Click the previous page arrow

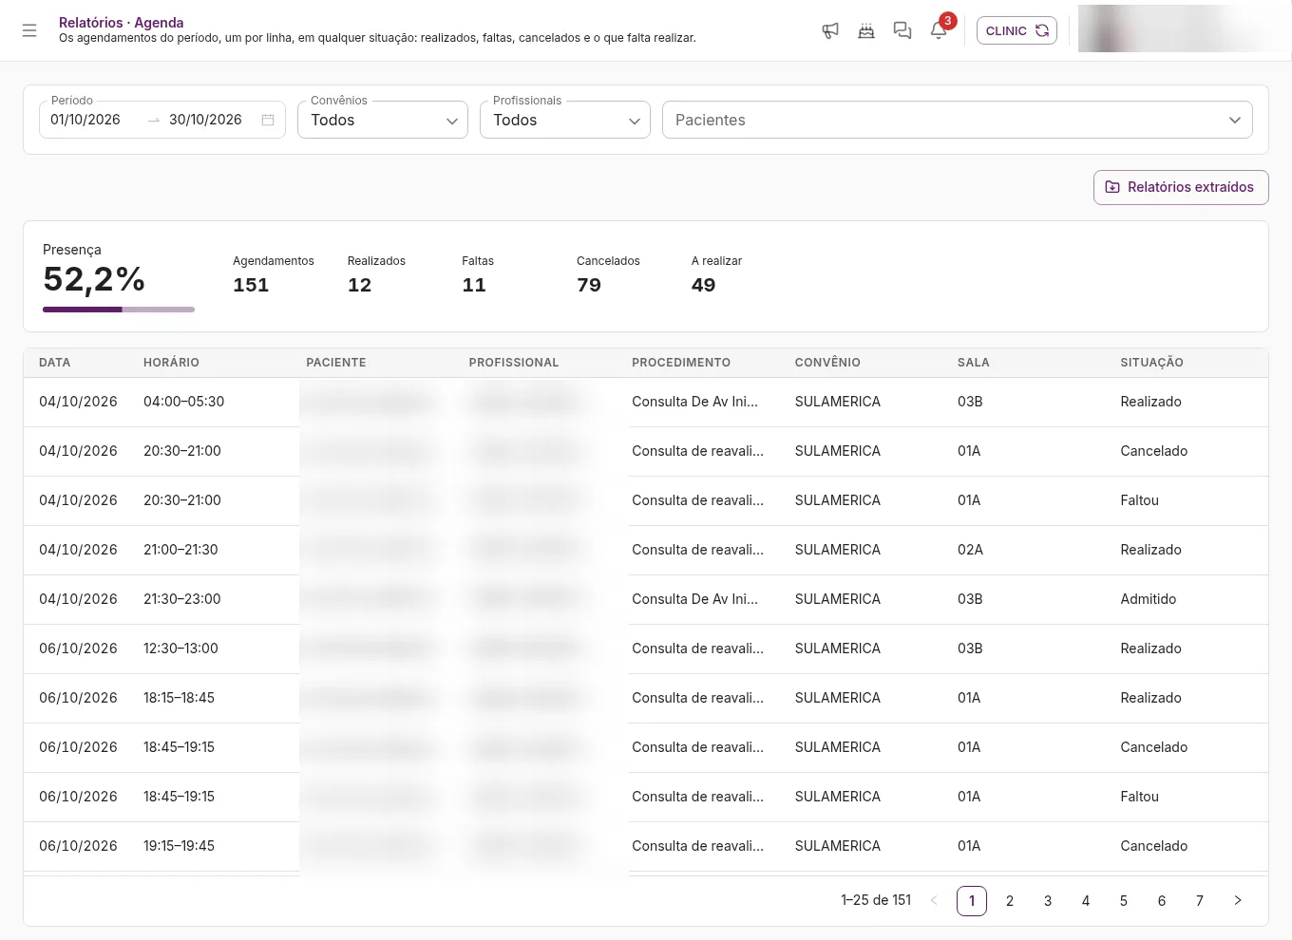coord(934,900)
